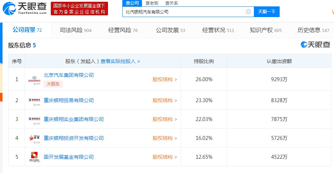334x173 pixels.
Task: Open 重庆银翔贸易有限公司 company link
Action: 69,100
